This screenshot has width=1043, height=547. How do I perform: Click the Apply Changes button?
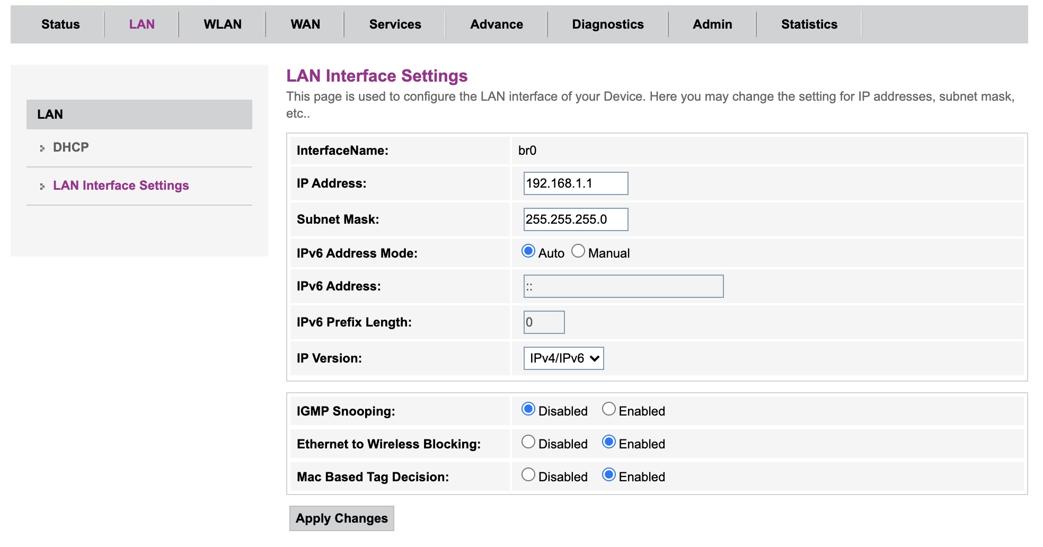[341, 518]
